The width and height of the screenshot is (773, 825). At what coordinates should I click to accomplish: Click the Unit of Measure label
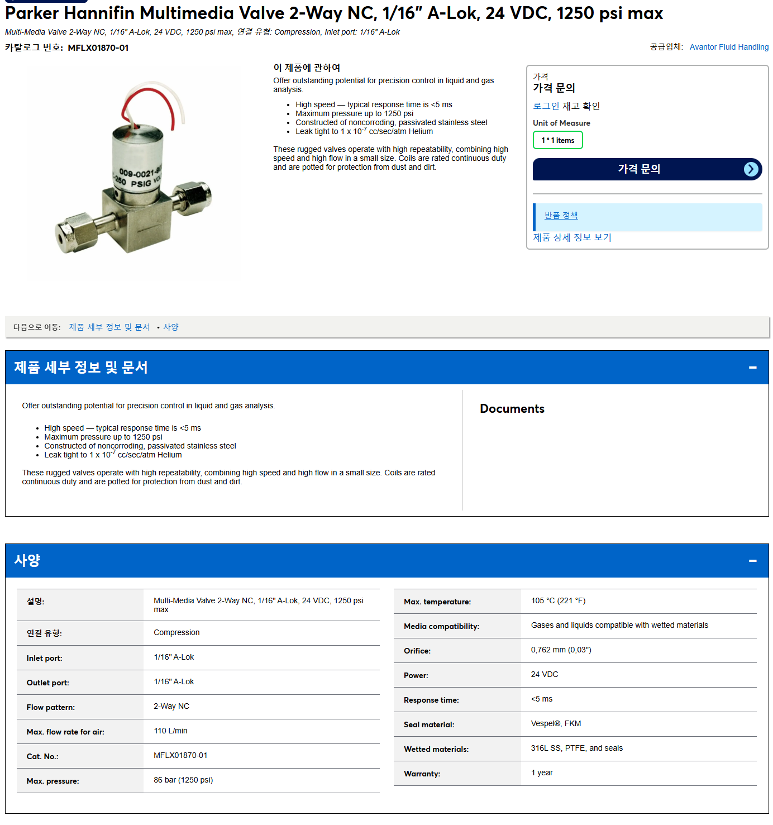point(561,123)
